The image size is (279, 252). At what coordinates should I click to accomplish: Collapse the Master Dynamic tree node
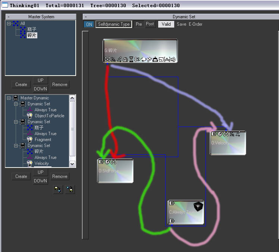[x=9, y=98]
